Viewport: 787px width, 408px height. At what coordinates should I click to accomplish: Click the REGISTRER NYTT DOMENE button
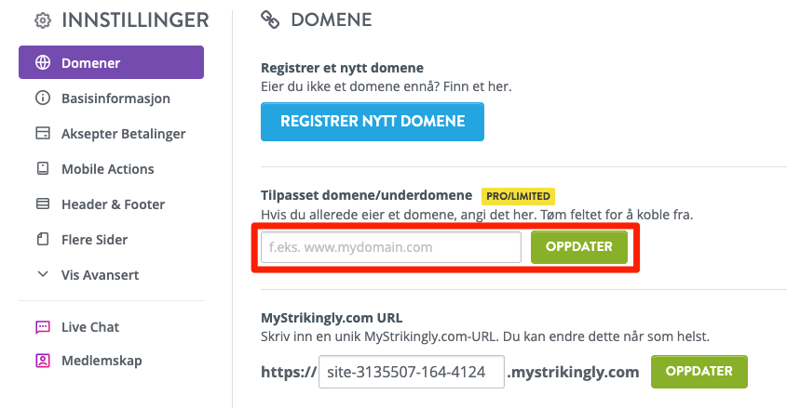373,122
